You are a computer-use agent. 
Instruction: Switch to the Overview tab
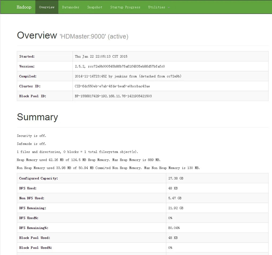tap(47, 7)
